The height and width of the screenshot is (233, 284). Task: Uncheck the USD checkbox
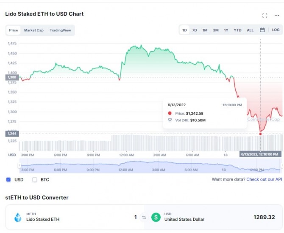coord(8,180)
